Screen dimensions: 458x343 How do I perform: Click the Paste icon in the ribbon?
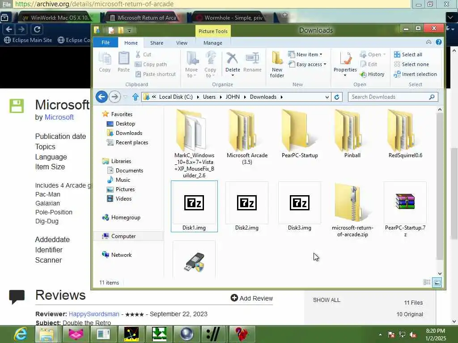[123, 62]
